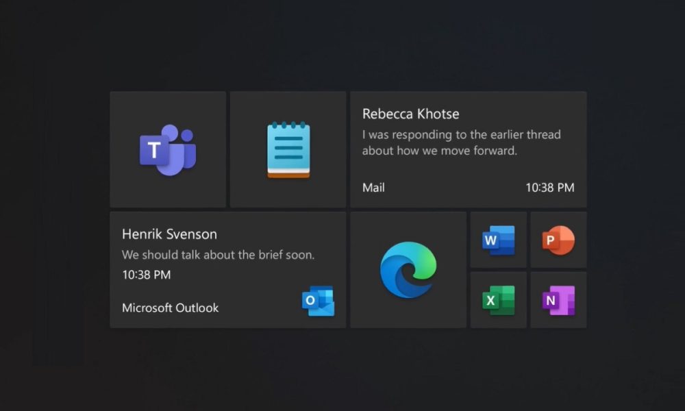Select the sender name Rebecca Khotse
Viewport: 685px width, 411px height.
[410, 114]
